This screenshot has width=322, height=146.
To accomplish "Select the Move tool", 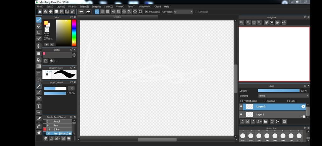I will pyautogui.click(x=39, y=46).
